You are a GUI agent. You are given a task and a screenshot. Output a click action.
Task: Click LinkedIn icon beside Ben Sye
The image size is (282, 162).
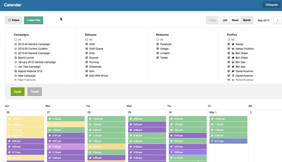pyautogui.click(x=233, y=62)
